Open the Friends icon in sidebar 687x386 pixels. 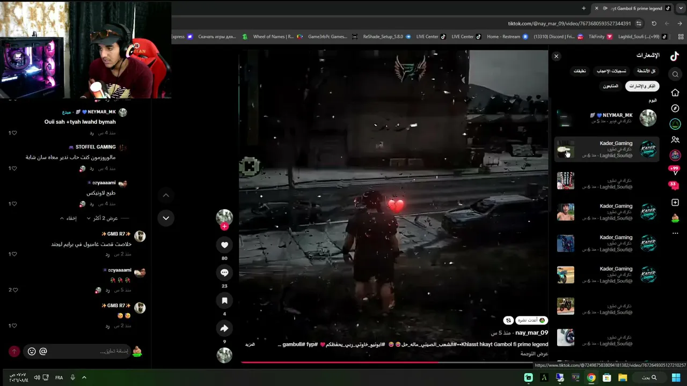(675, 140)
